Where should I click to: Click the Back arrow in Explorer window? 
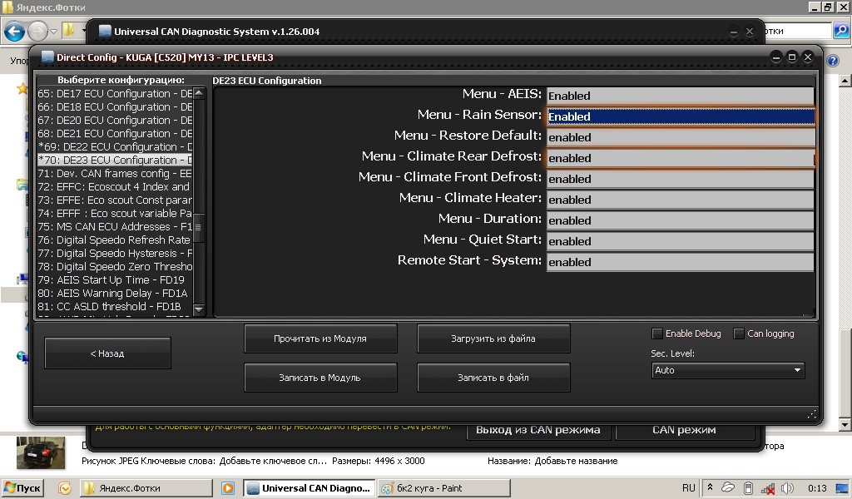pos(15,32)
